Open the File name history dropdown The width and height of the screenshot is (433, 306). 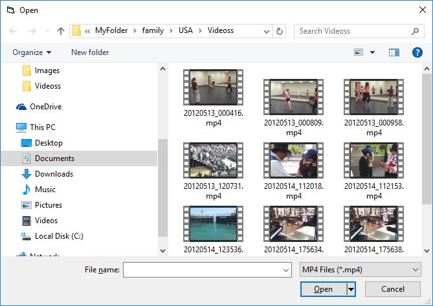pyautogui.click(x=286, y=270)
